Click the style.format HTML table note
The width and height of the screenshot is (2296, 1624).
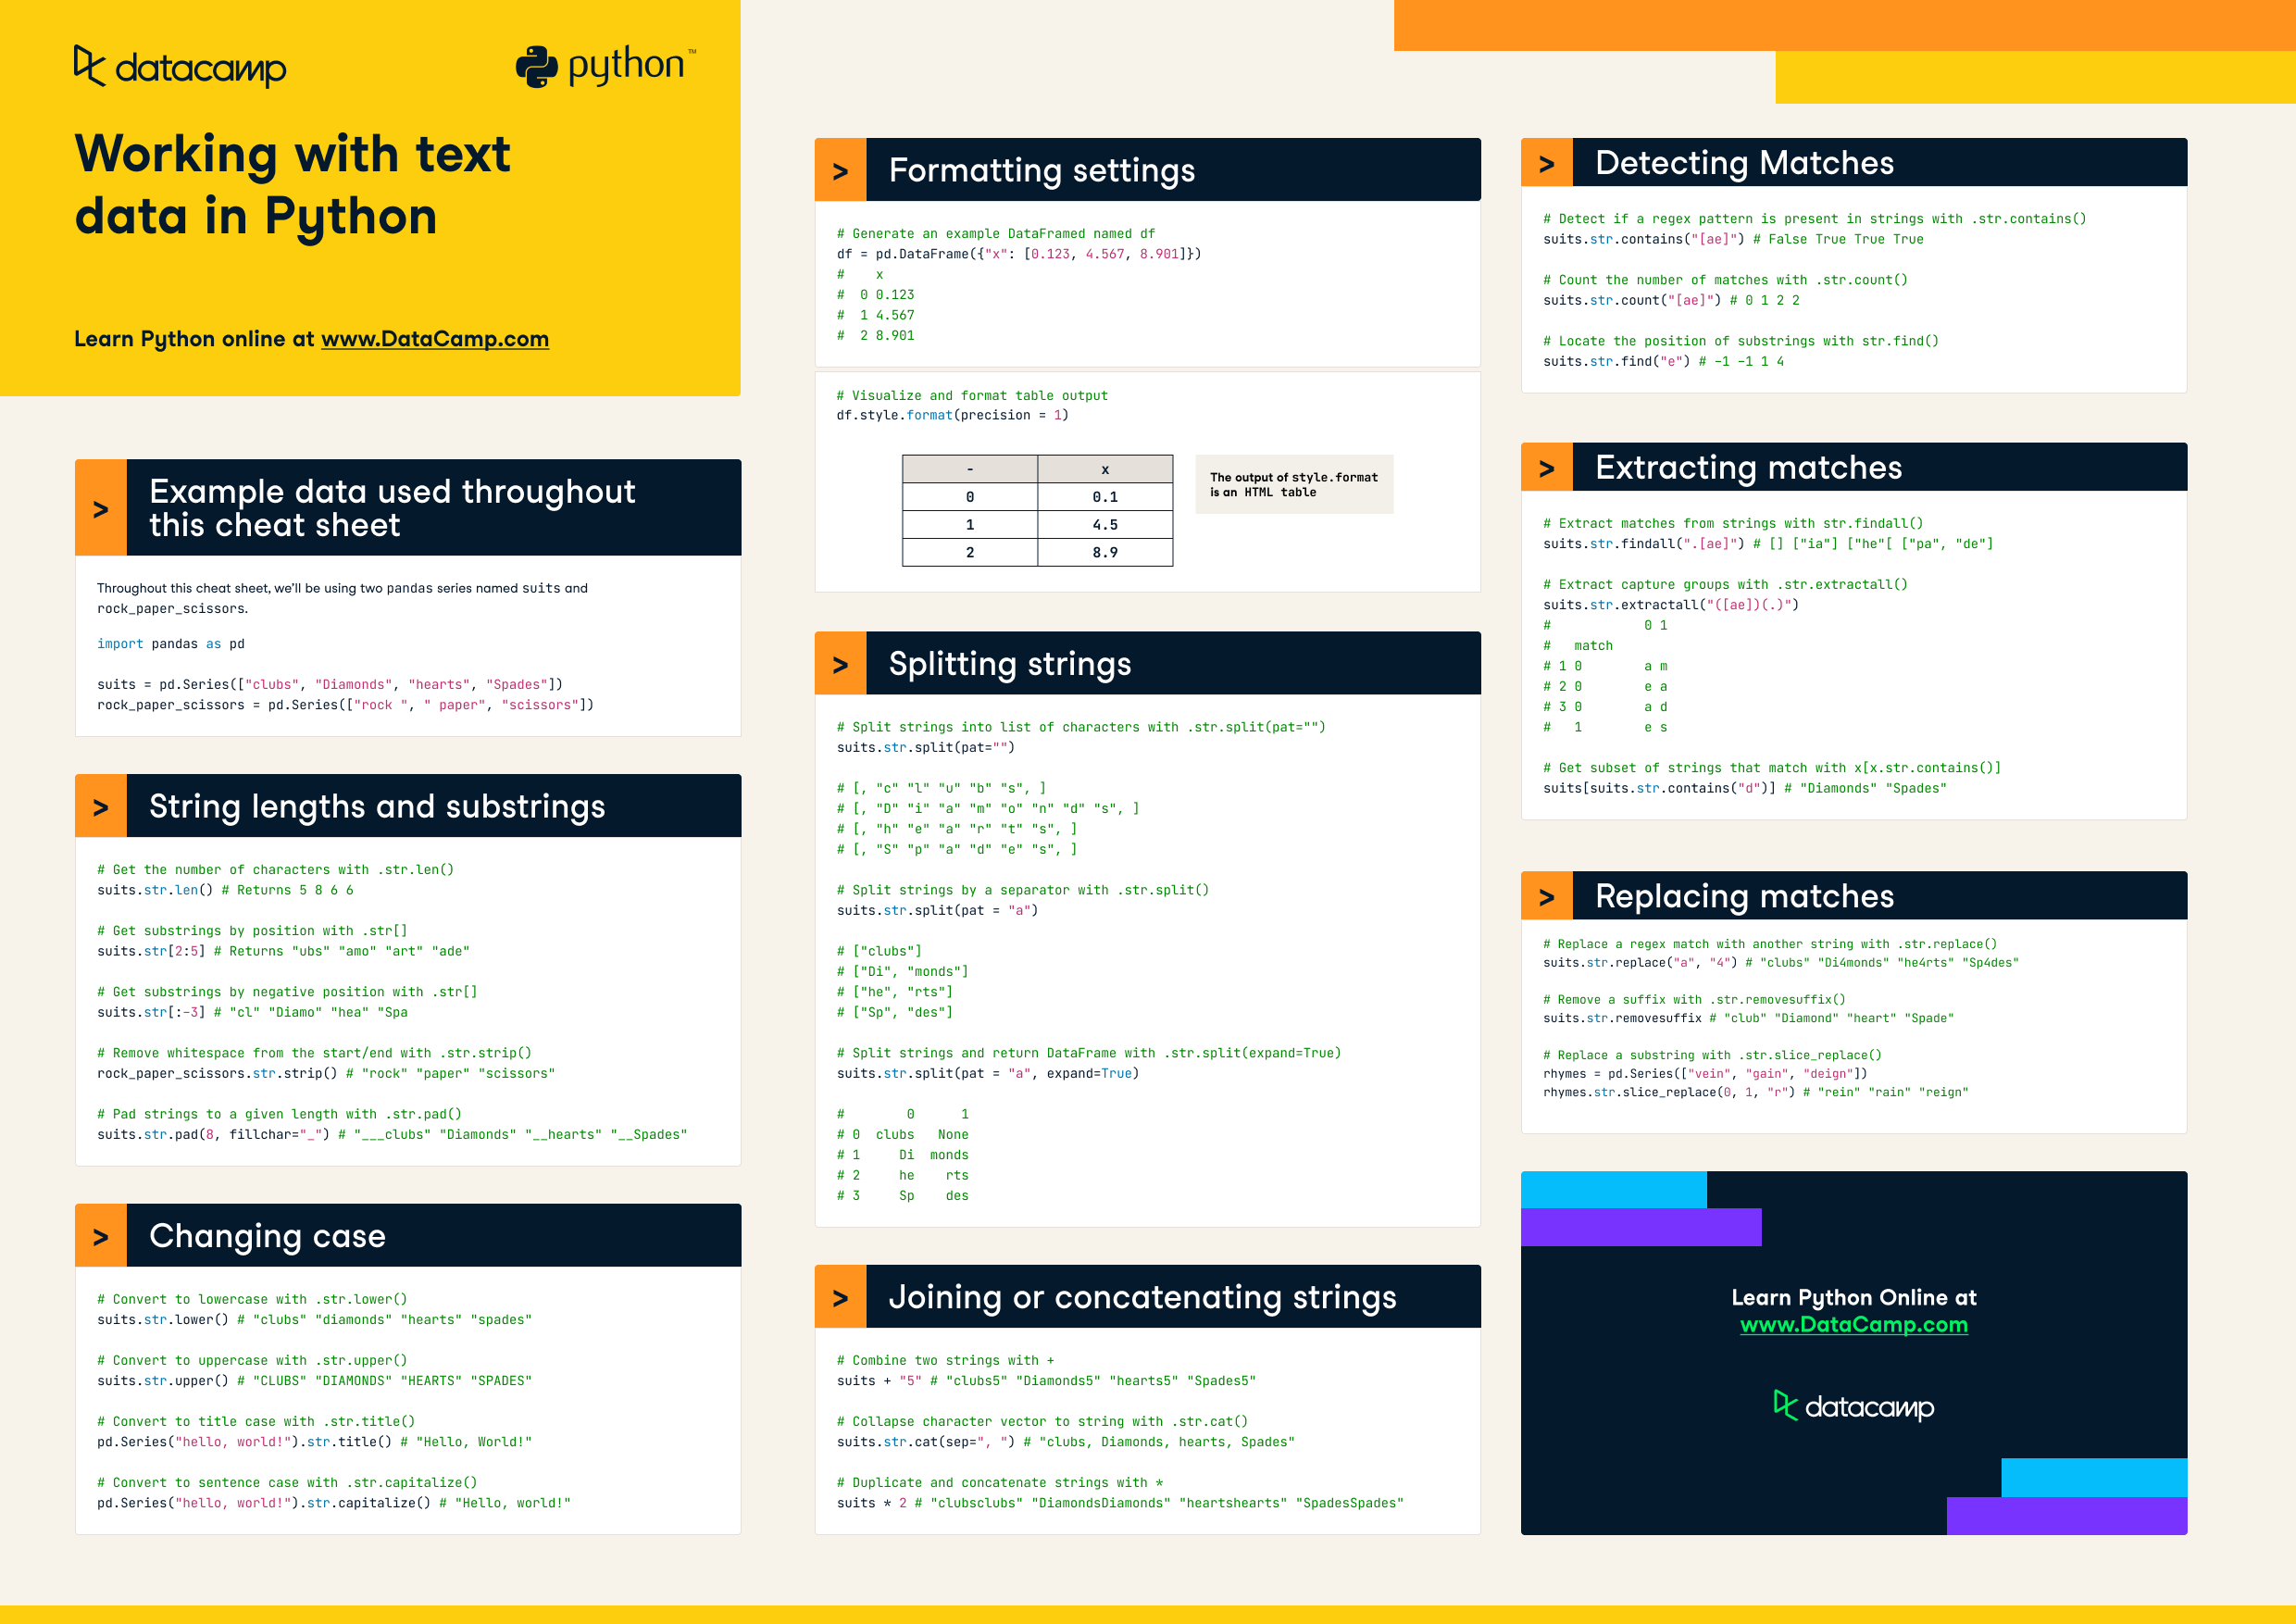point(1293,484)
